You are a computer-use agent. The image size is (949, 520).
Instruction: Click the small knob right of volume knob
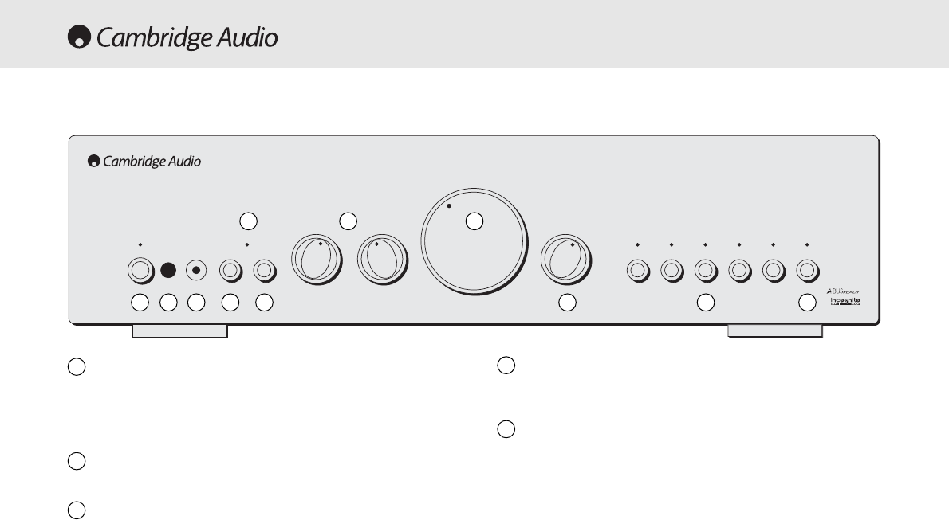coord(566,260)
